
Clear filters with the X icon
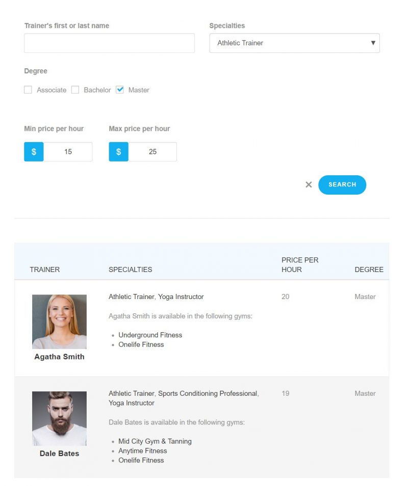309,185
